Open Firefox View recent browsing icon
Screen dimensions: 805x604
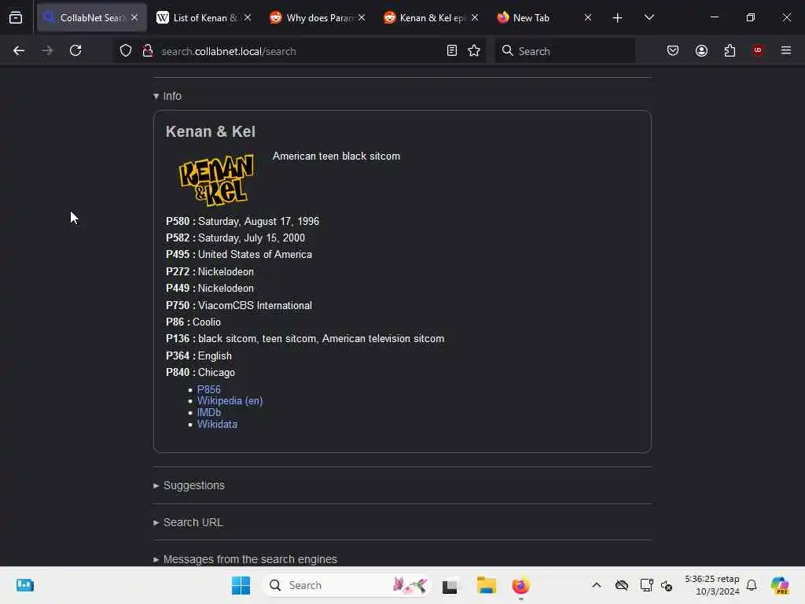tap(16, 18)
